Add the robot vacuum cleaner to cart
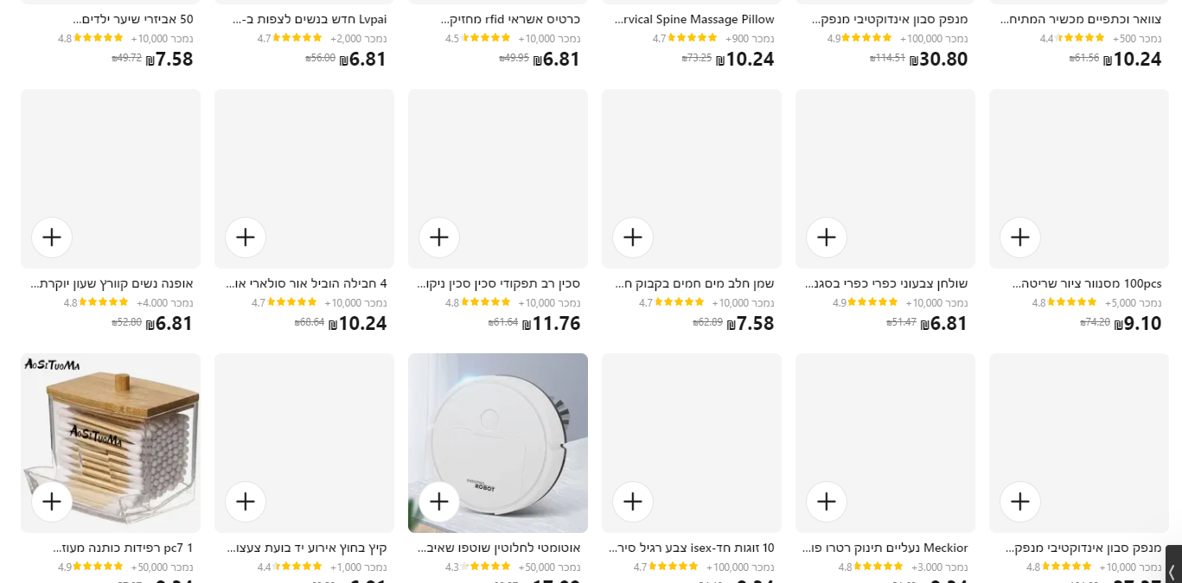The height and width of the screenshot is (583, 1182). click(x=439, y=502)
